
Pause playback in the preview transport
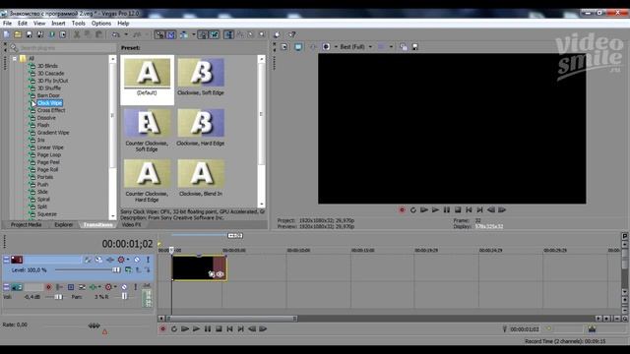tap(446, 209)
